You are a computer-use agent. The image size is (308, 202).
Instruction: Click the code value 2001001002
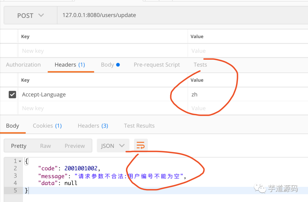[x=81, y=168]
